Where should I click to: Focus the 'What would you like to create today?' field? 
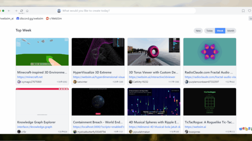point(126,11)
